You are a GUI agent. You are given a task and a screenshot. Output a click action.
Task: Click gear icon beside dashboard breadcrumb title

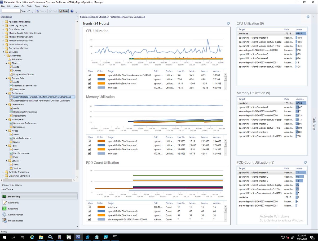coord(308,17)
